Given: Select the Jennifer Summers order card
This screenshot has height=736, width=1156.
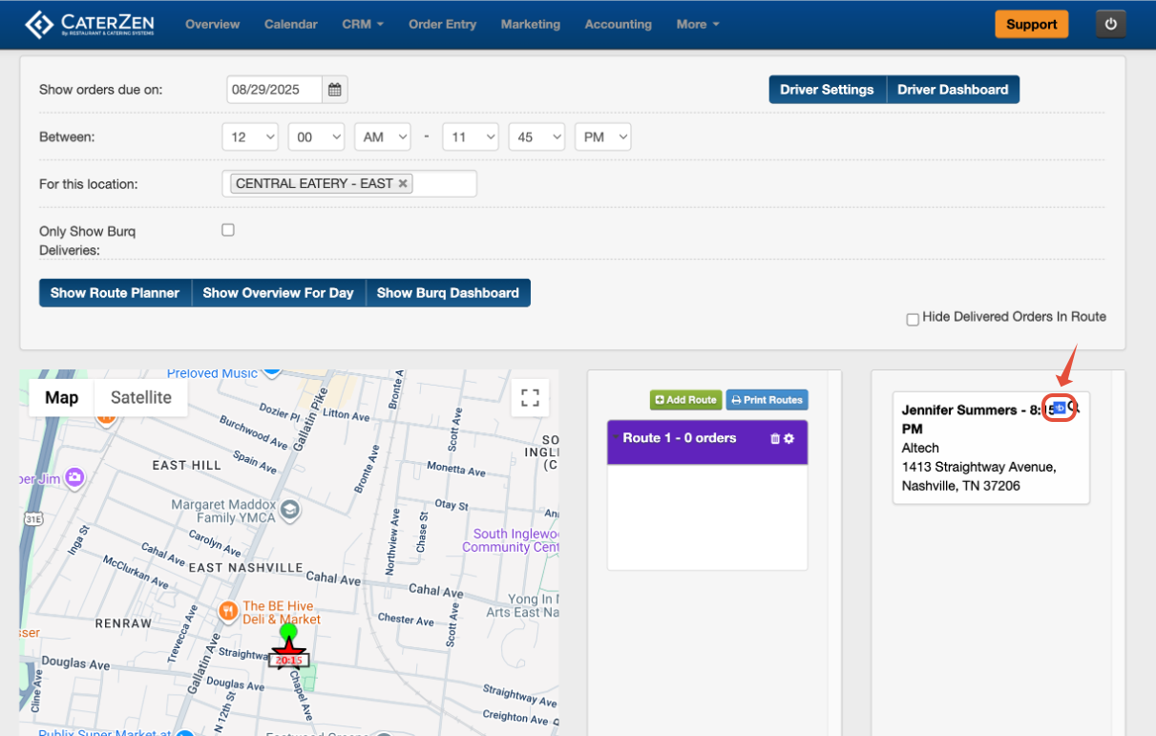Looking at the screenshot, I should pos(991,448).
